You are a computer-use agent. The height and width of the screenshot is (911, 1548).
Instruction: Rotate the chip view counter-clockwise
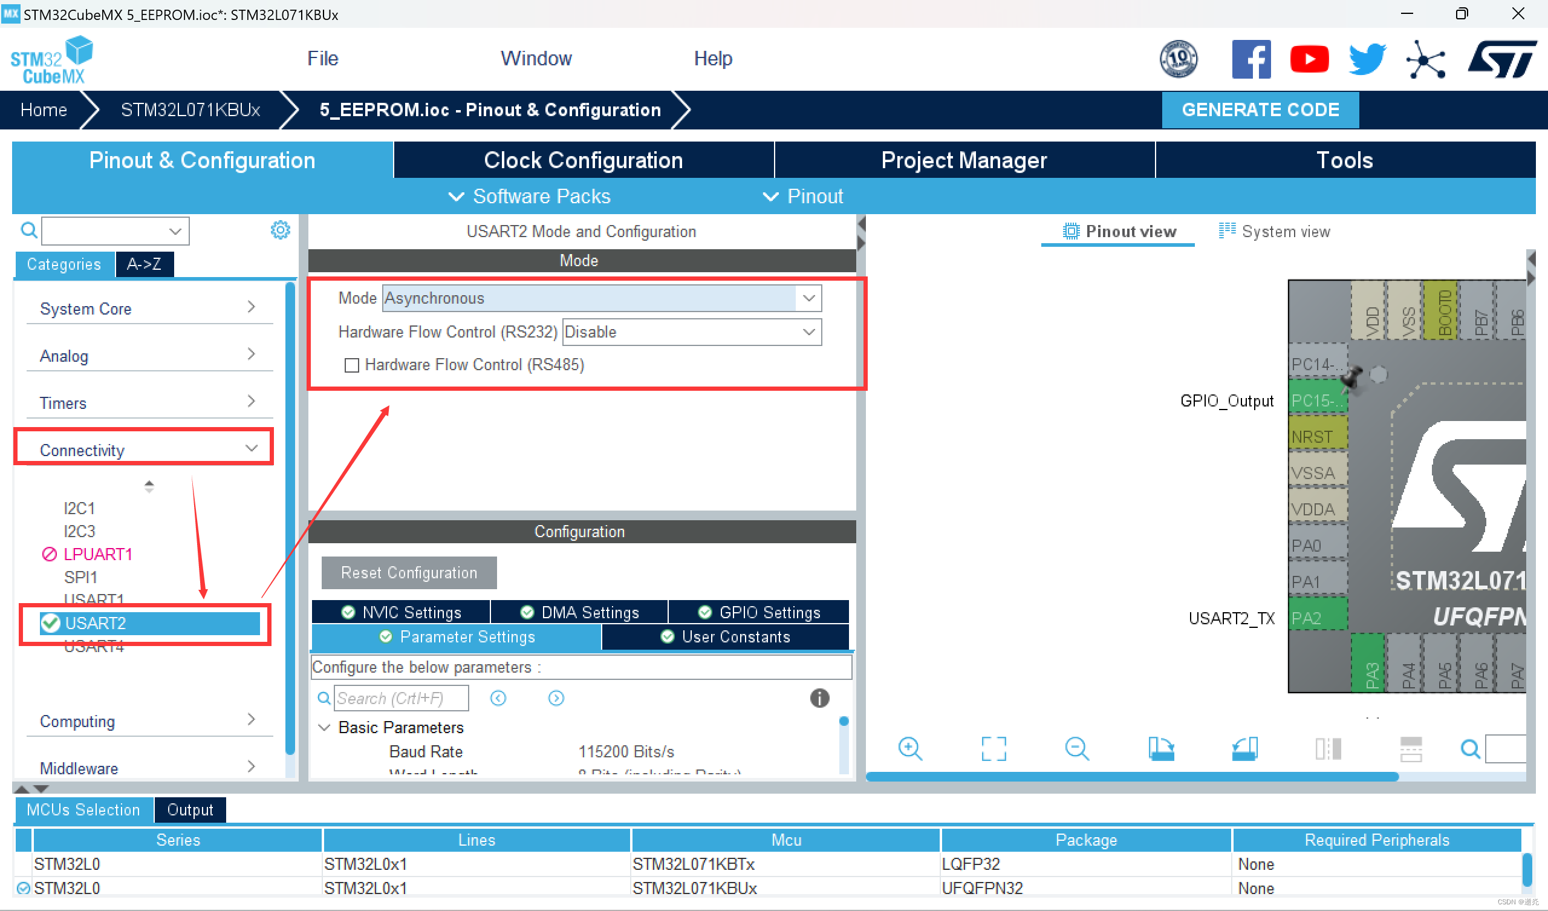click(x=1244, y=748)
